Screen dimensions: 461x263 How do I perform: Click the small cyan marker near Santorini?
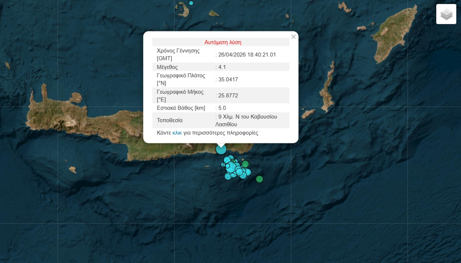(191, 3)
